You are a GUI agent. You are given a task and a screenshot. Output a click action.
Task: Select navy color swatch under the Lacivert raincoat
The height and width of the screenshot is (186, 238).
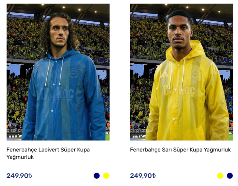point(97,176)
